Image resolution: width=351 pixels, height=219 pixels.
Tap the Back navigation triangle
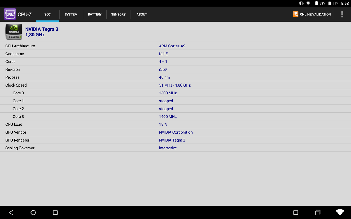point(11,212)
